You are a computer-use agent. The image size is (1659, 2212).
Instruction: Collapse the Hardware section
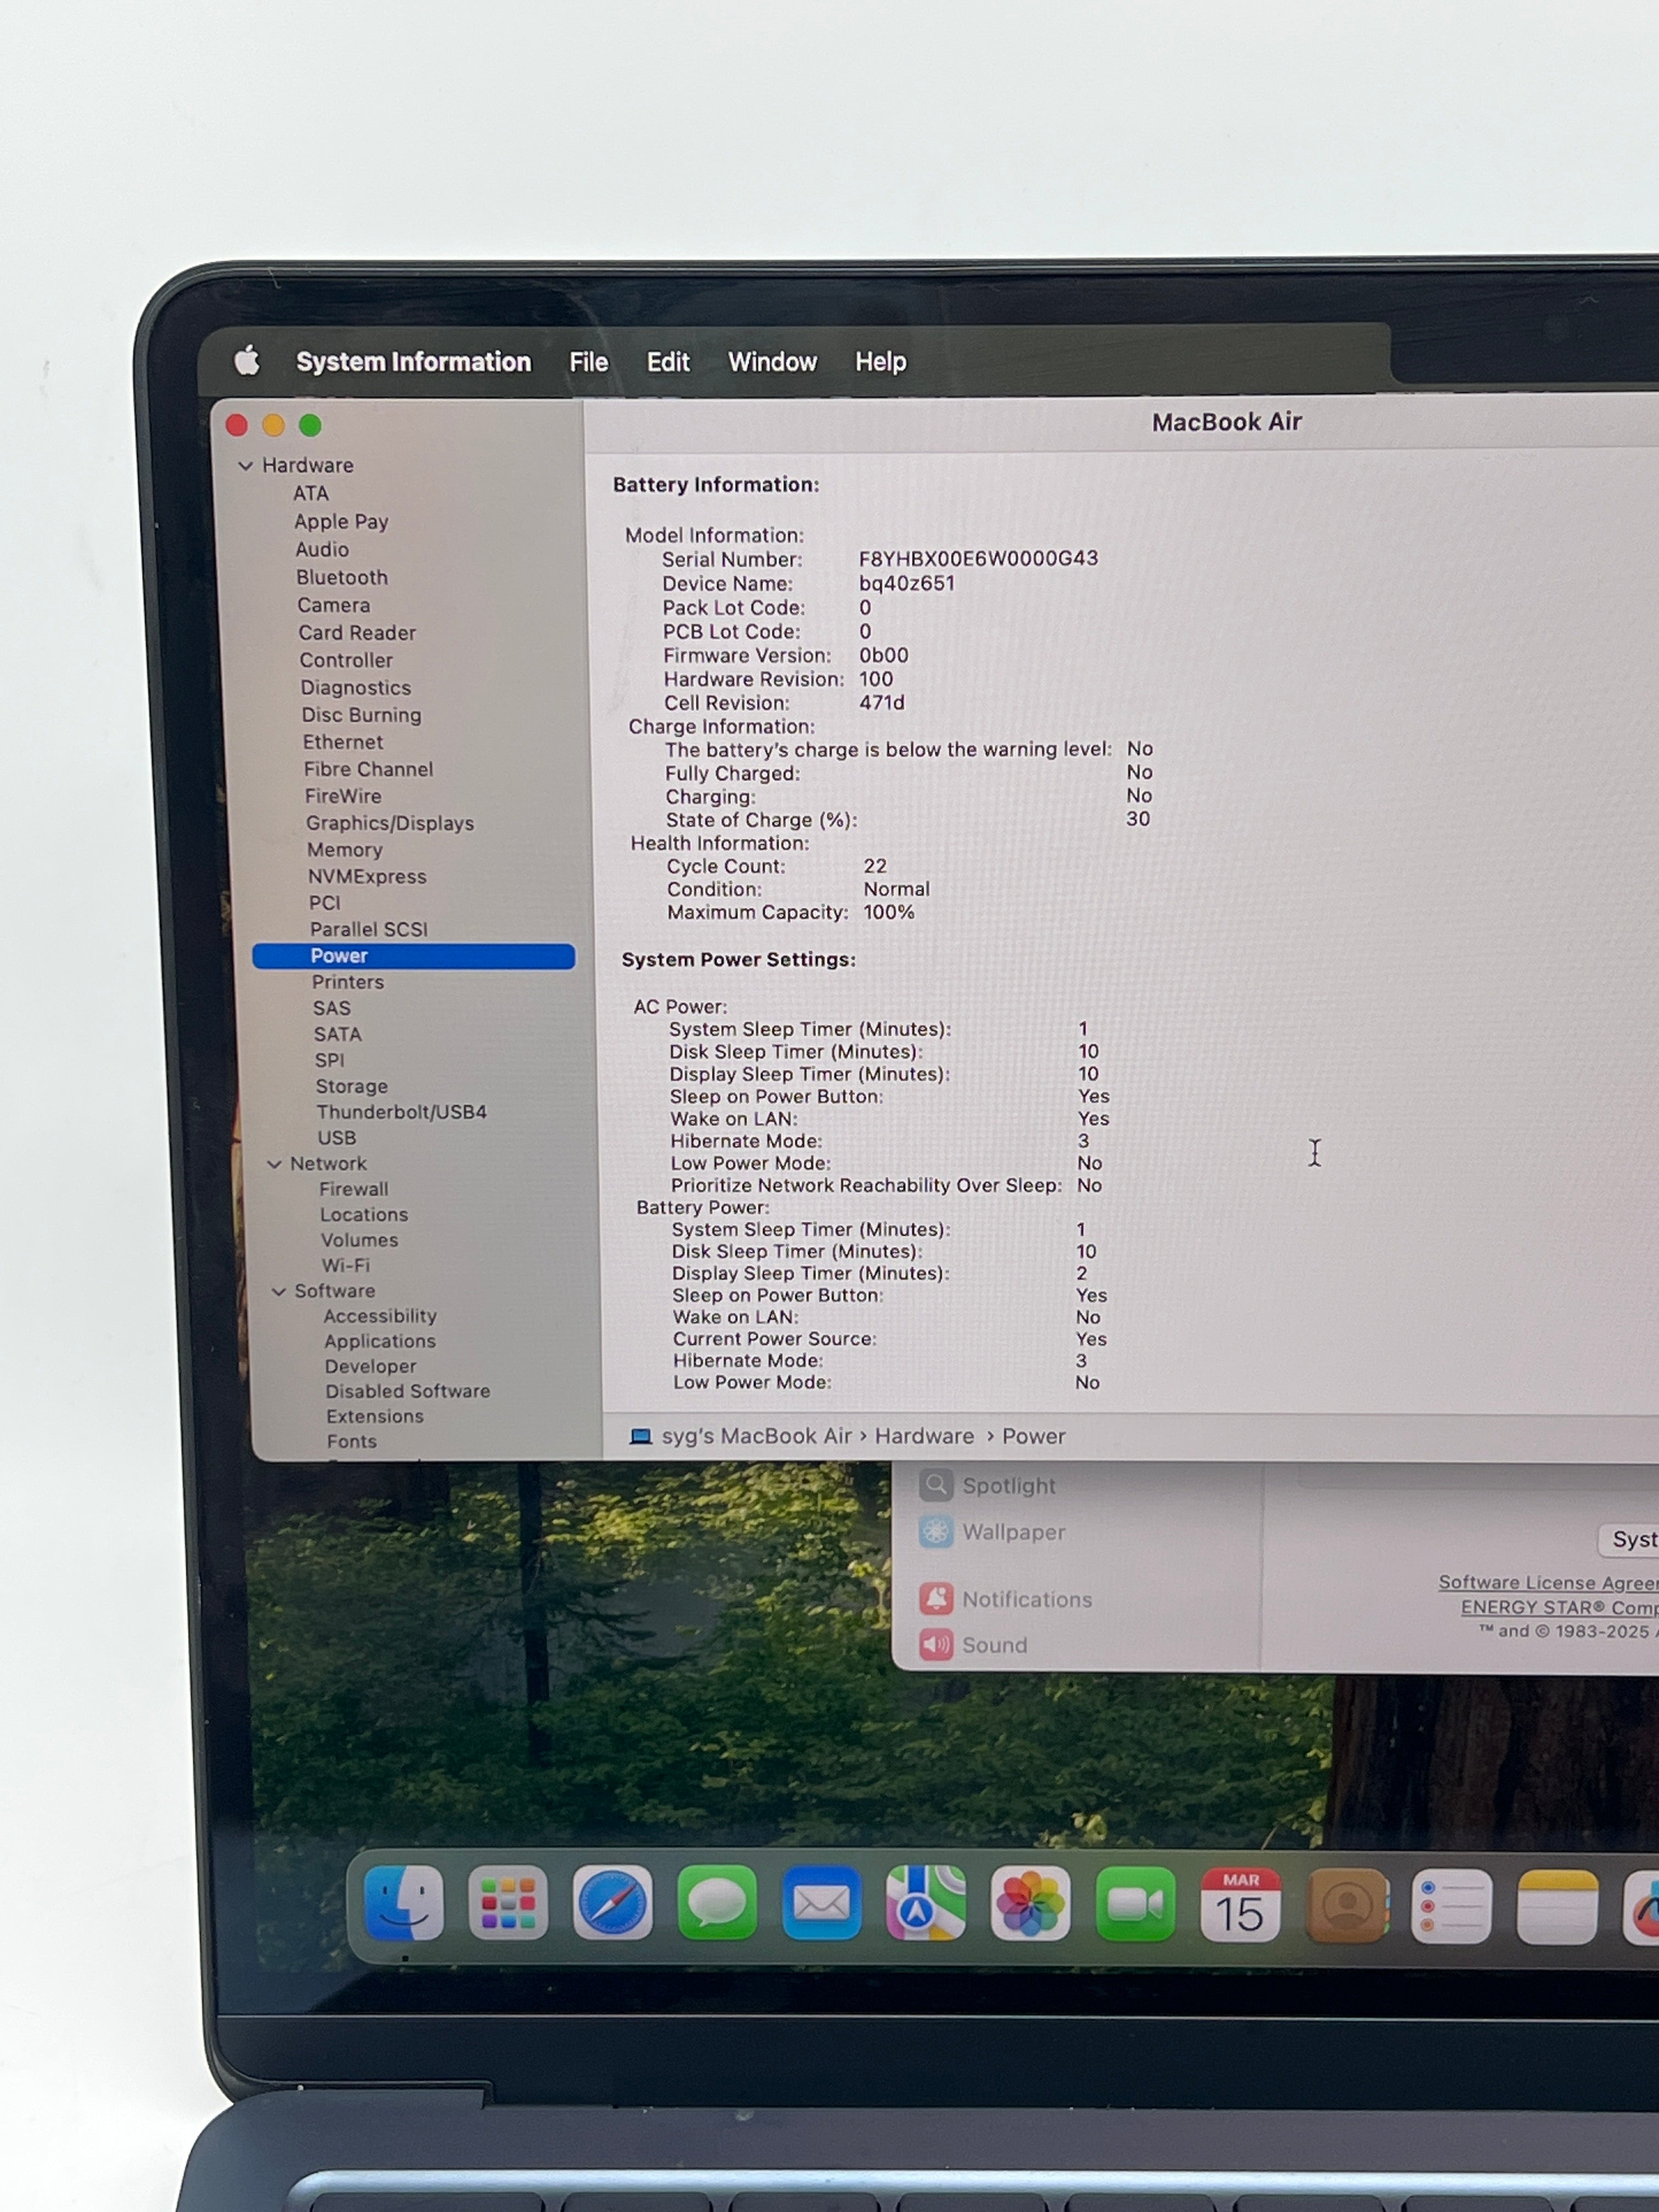click(x=246, y=466)
